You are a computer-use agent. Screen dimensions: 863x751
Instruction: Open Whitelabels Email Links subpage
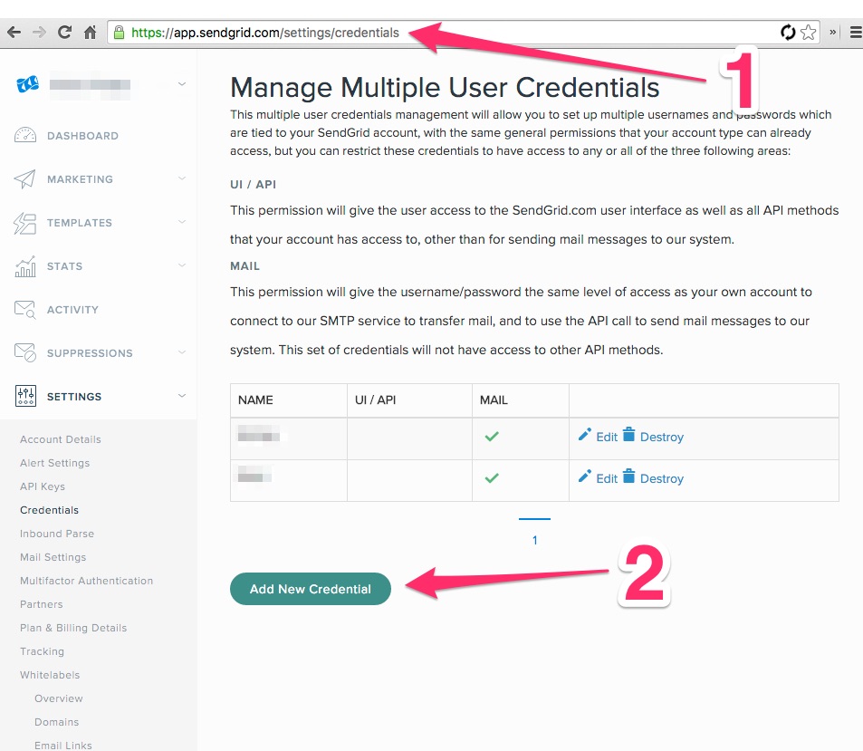63,746
